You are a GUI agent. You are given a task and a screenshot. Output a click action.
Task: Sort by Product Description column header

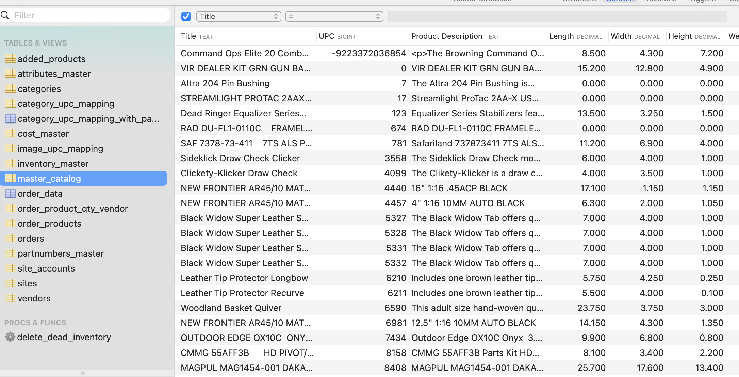coord(478,36)
